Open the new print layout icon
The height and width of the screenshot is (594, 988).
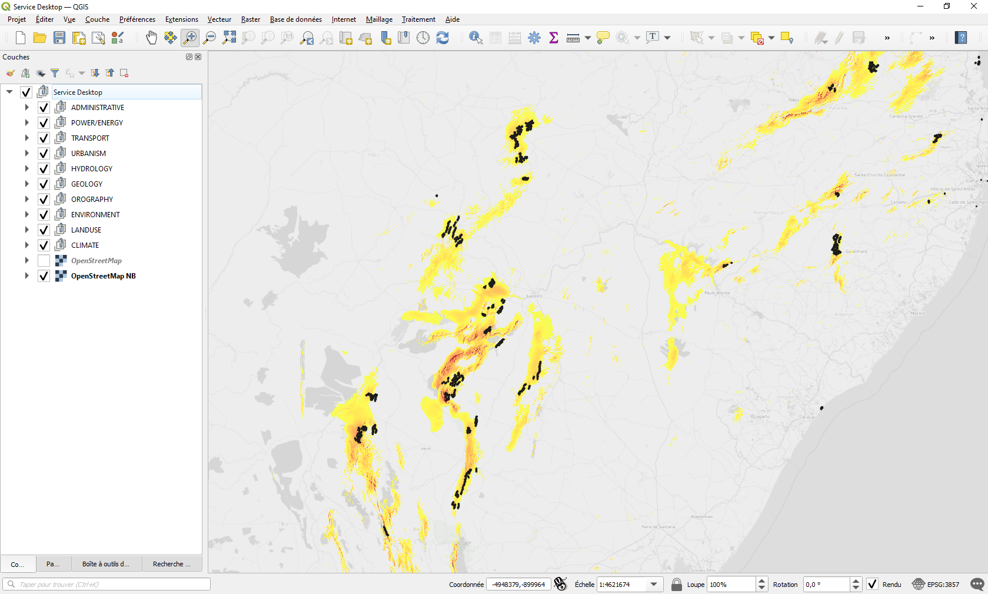[x=79, y=38]
